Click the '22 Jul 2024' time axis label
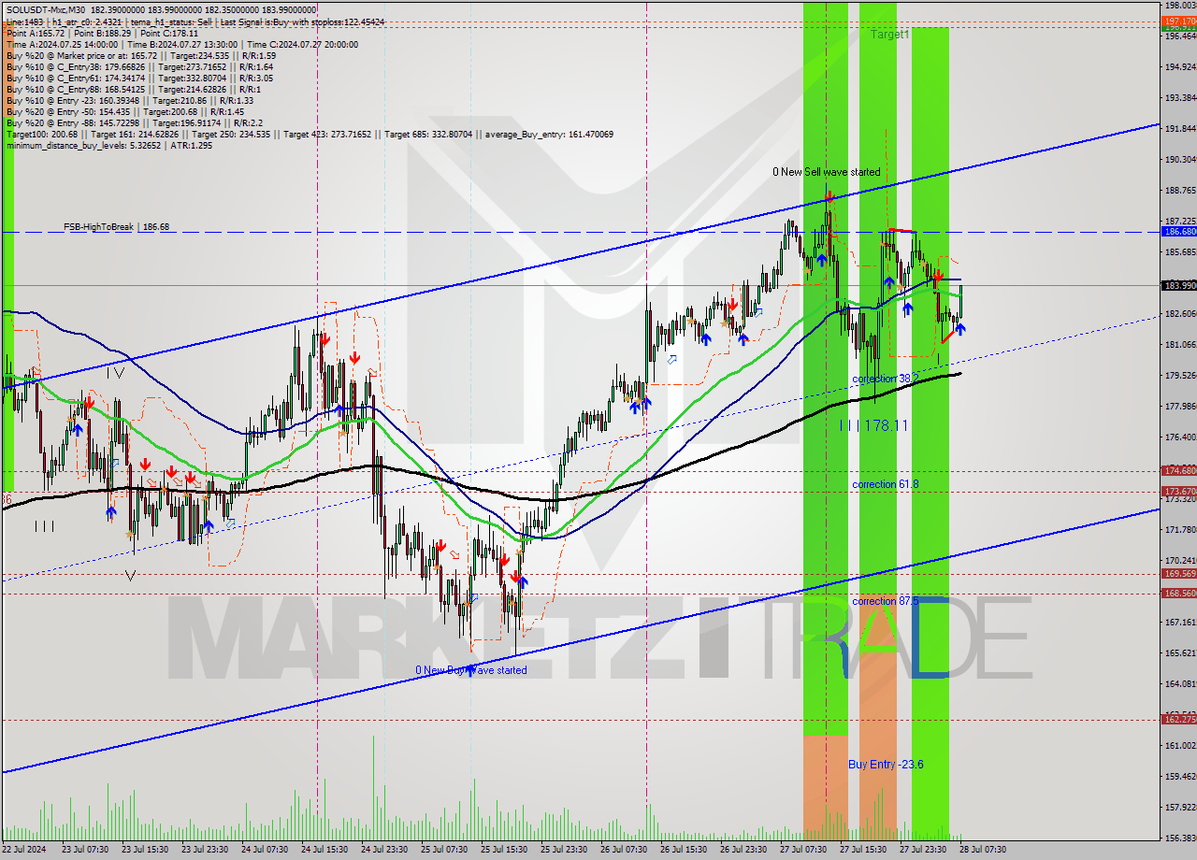The height and width of the screenshot is (860, 1197). pos(24,850)
